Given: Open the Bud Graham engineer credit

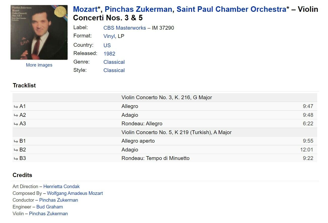Looking at the screenshot, I should pyautogui.click(x=50, y=207).
